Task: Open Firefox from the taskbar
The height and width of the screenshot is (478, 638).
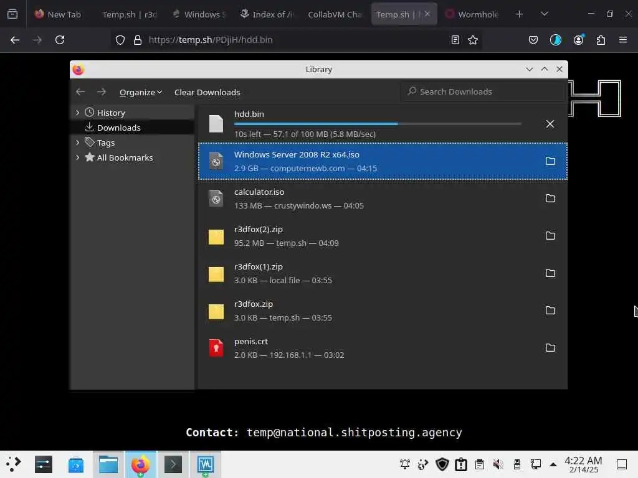Action: (140, 464)
